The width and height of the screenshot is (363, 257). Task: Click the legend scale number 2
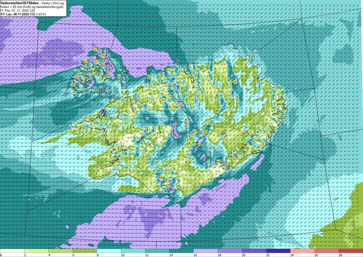(25, 255)
